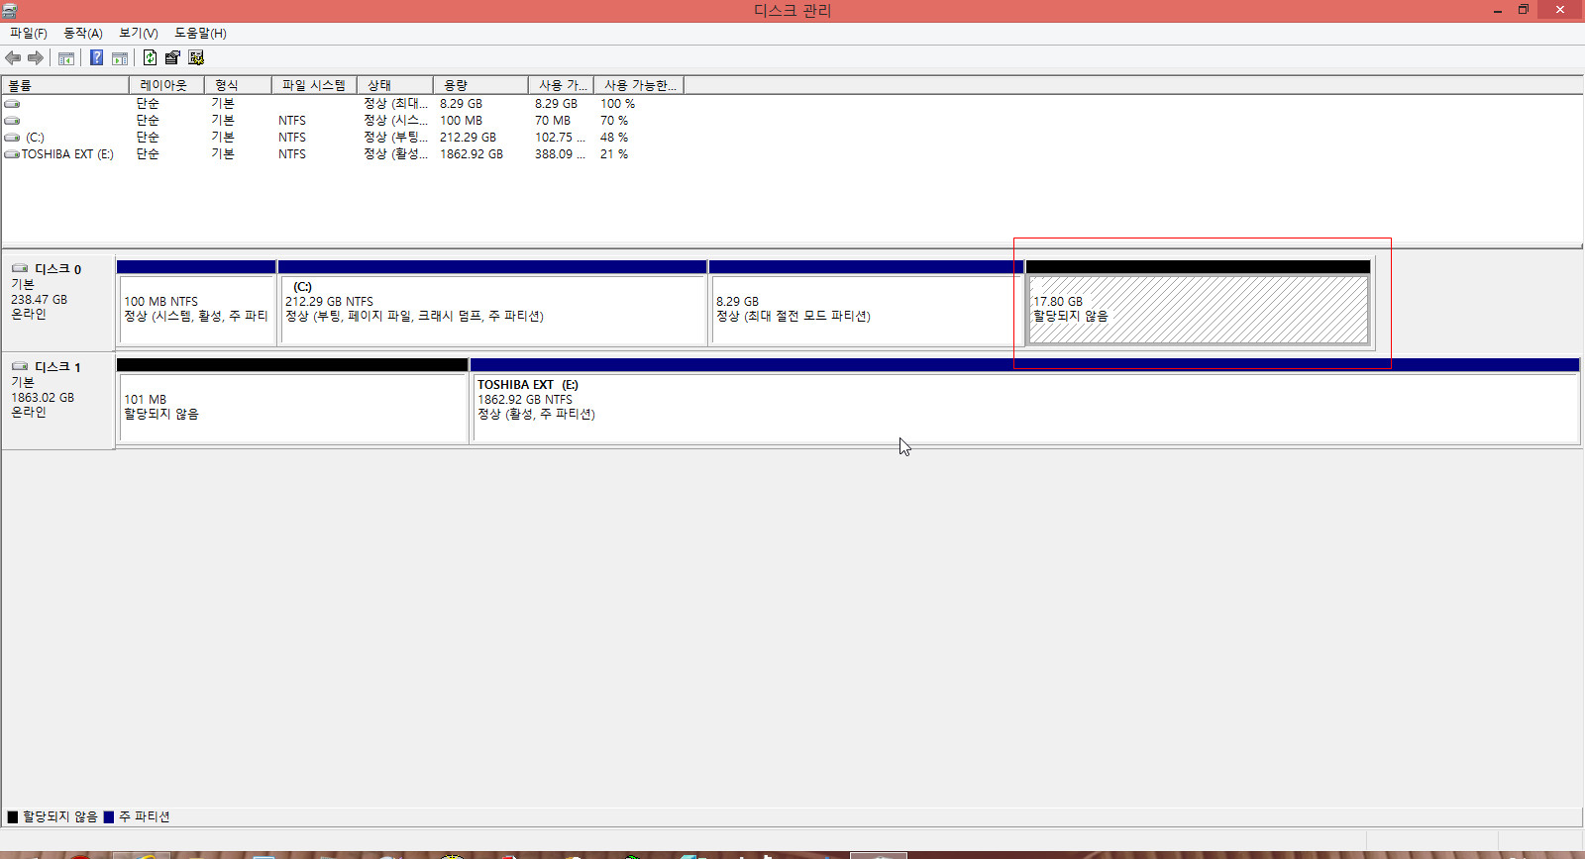Click the 1863.02 GB disk size text
This screenshot has height=859, width=1585.
click(43, 398)
